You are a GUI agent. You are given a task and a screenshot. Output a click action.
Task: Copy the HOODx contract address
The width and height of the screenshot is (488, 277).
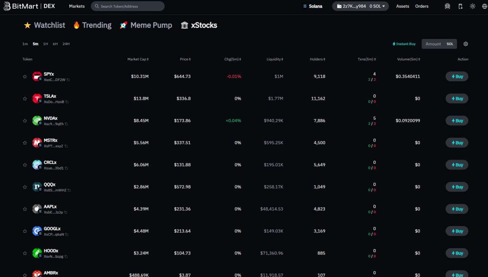point(66,256)
